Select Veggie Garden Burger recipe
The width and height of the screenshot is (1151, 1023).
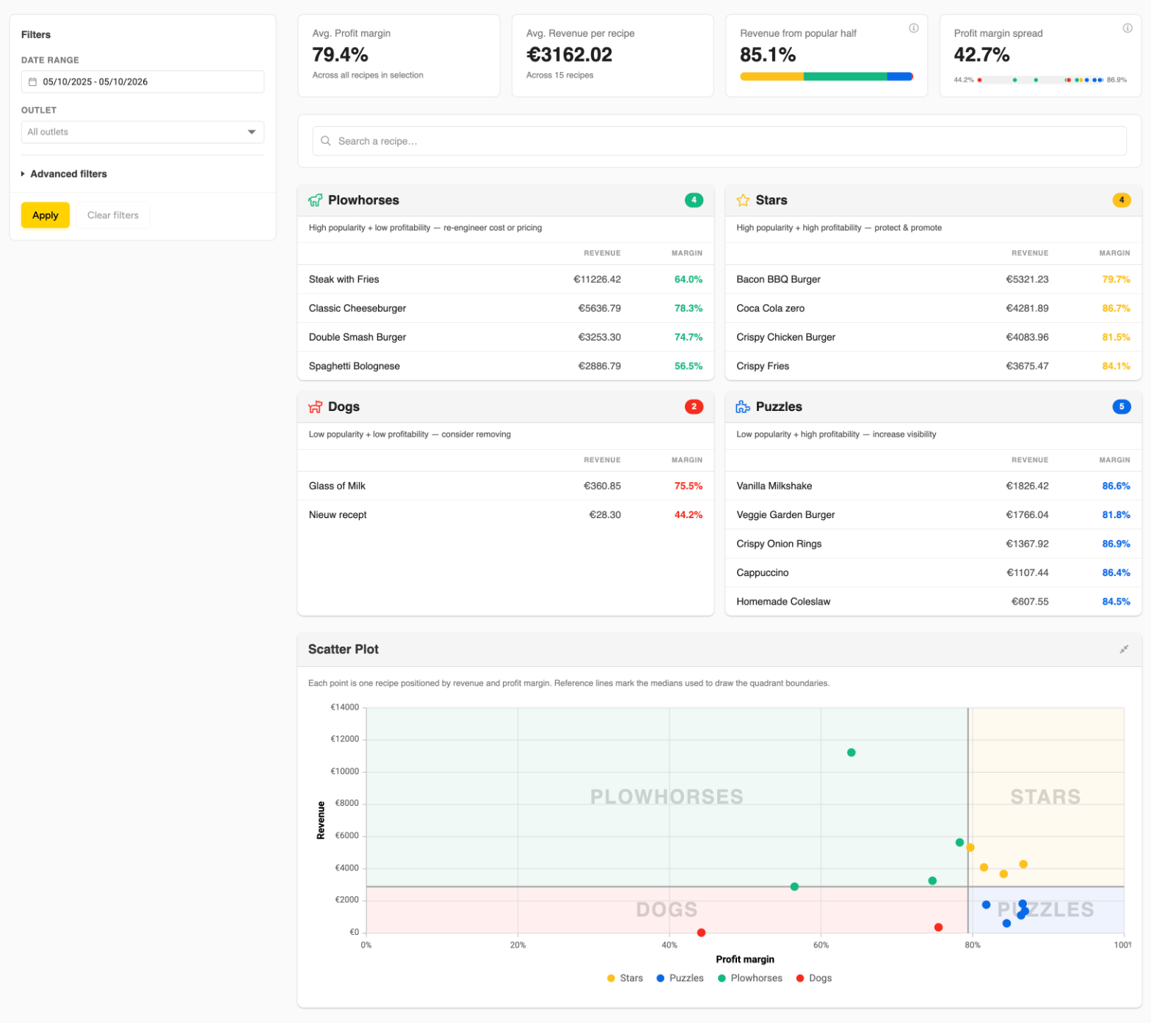(x=933, y=515)
